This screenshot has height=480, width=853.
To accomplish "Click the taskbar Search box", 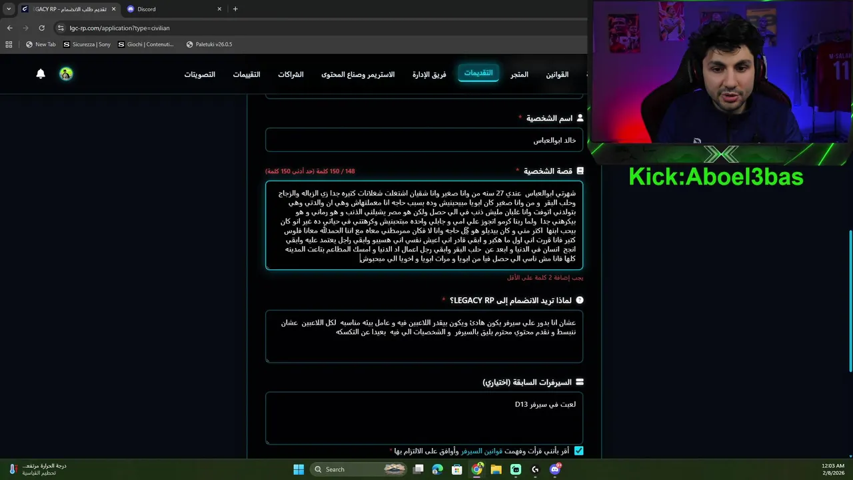I will 359,469.
